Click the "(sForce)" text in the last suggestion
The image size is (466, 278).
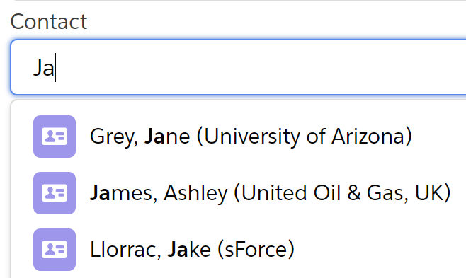click(256, 250)
